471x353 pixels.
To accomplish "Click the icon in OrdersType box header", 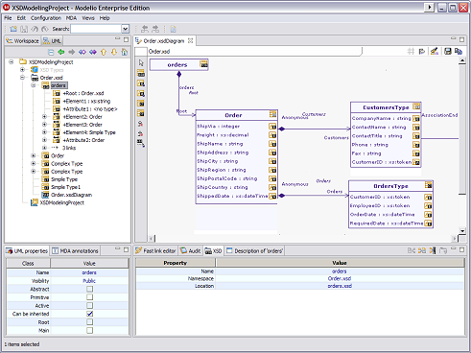I will (x=429, y=185).
